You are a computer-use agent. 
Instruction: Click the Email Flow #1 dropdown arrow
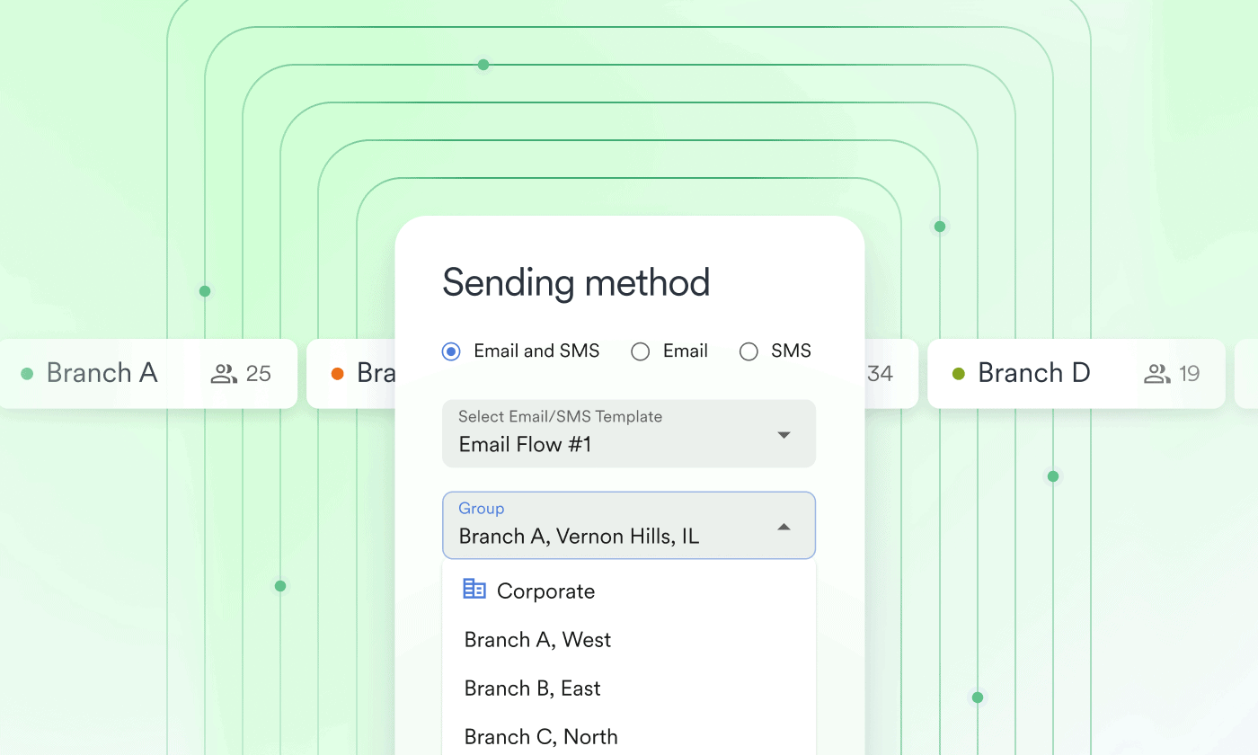click(x=784, y=435)
